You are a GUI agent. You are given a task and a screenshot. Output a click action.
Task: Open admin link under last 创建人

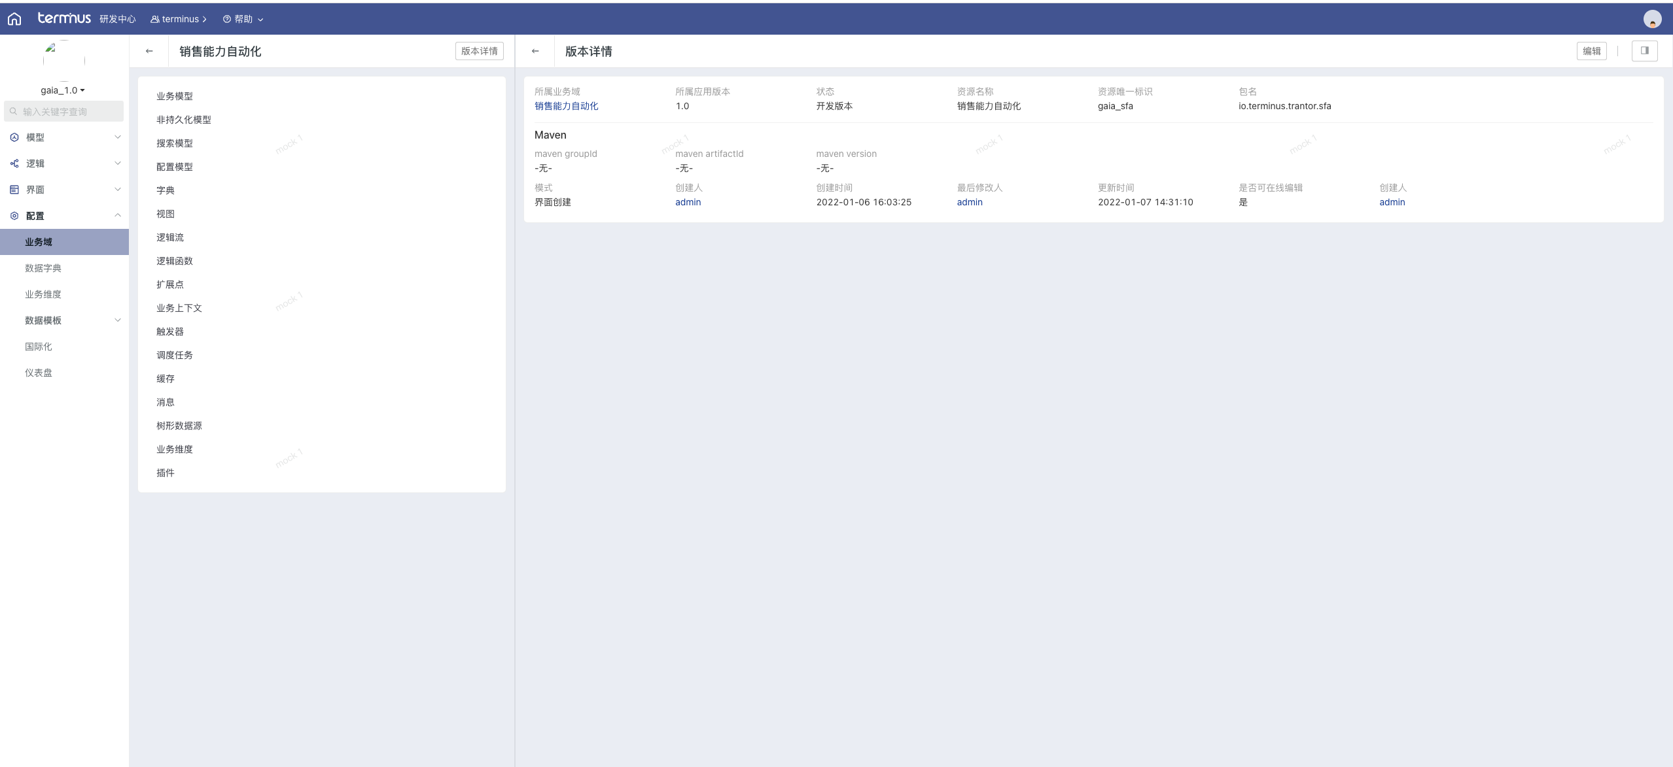pyautogui.click(x=1392, y=202)
